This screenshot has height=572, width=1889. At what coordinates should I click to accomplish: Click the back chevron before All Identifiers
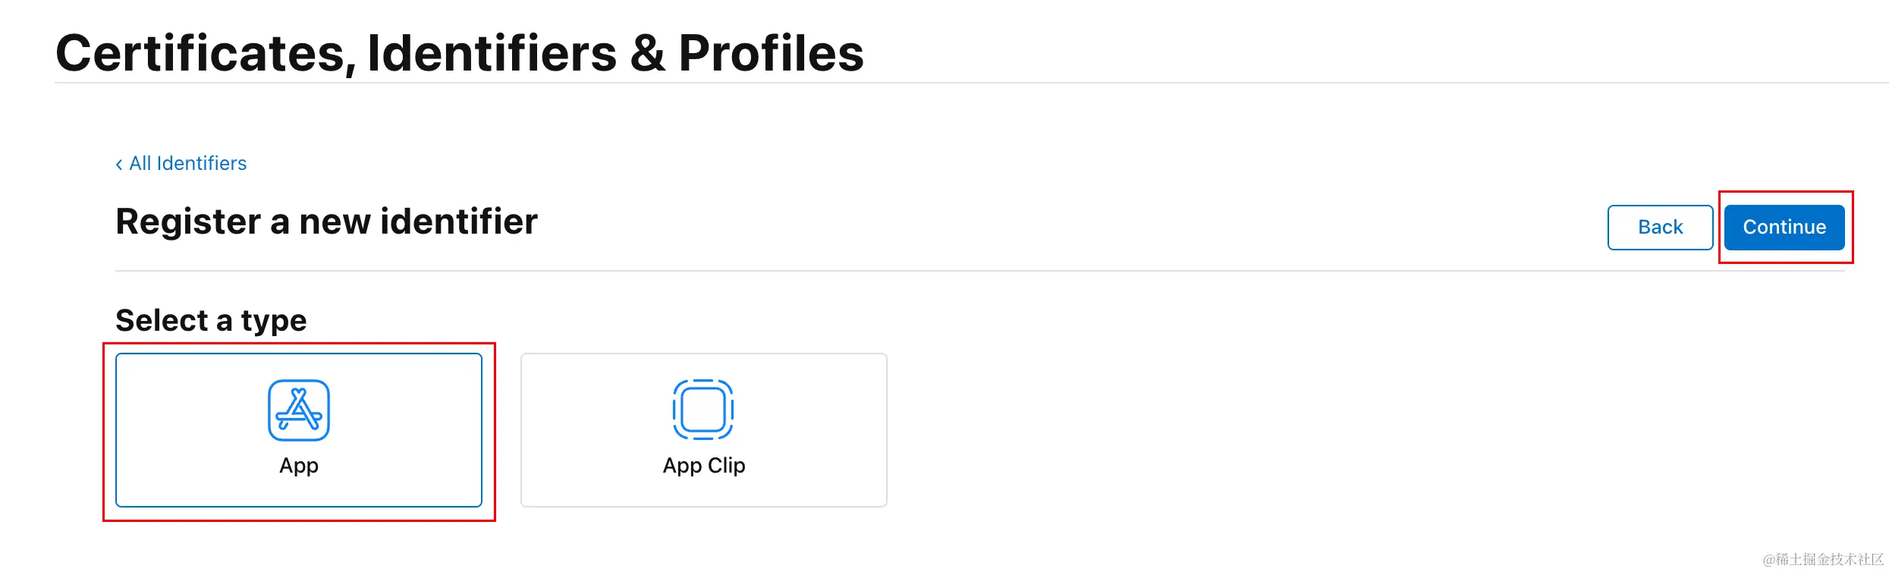click(x=119, y=165)
